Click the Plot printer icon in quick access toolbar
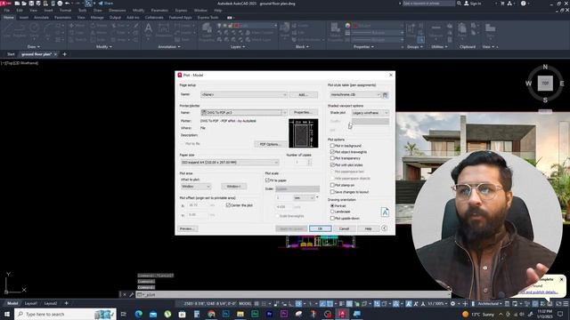The image size is (570, 320). click(60, 4)
